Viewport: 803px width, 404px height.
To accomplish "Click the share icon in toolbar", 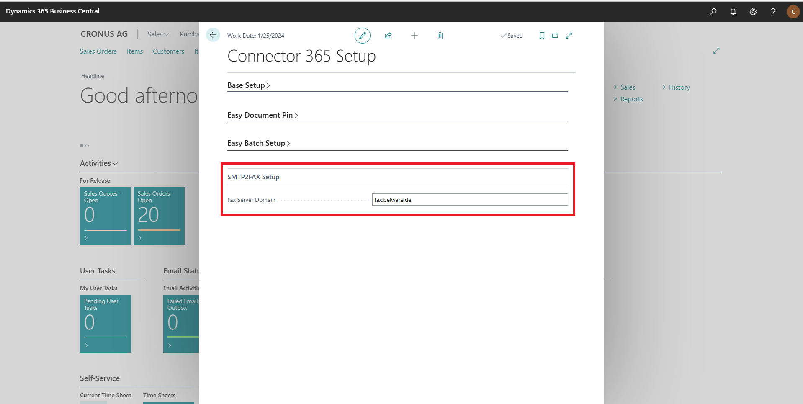I will [x=388, y=36].
